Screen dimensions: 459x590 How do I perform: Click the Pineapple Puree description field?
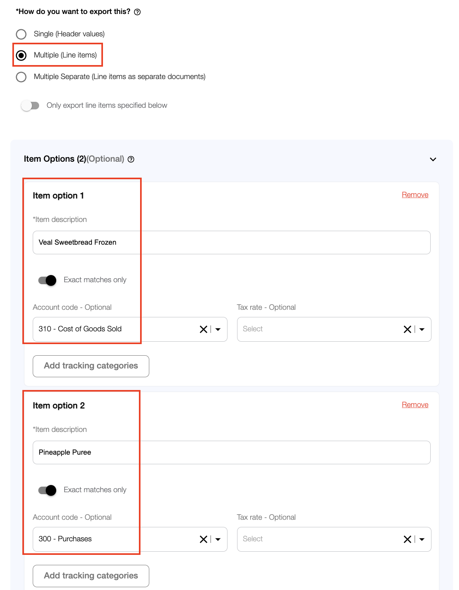231,452
